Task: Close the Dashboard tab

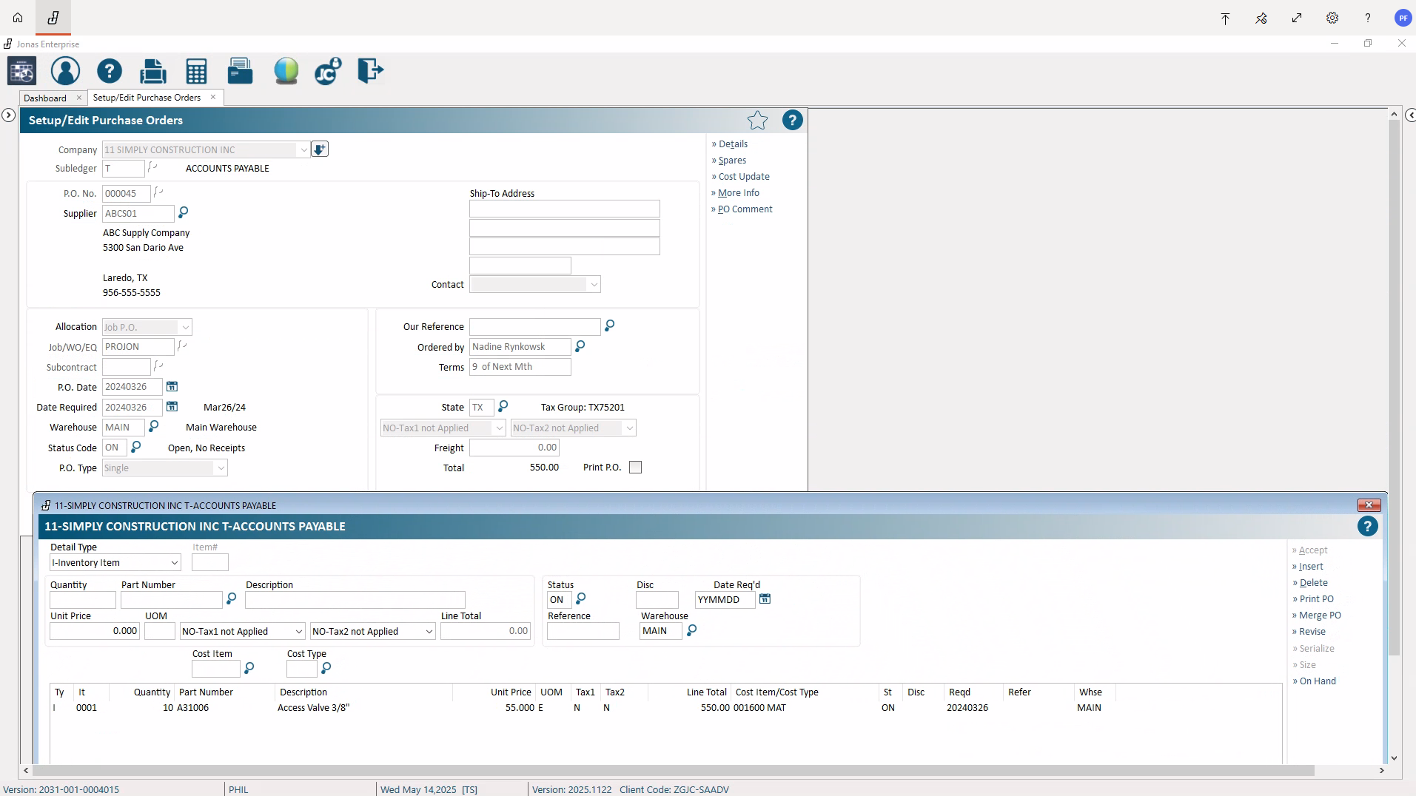Action: point(79,98)
